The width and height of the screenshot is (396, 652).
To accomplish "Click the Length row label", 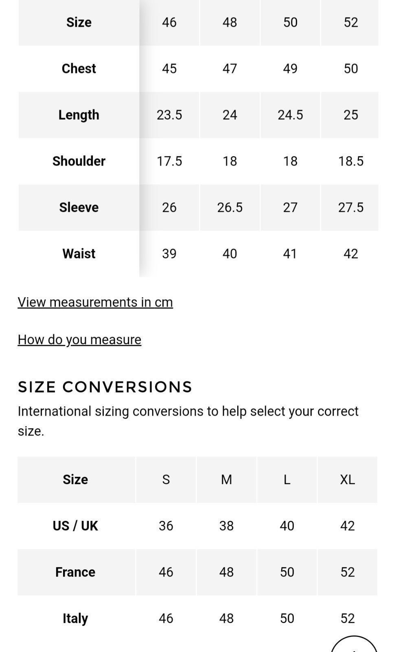I will click(x=79, y=115).
